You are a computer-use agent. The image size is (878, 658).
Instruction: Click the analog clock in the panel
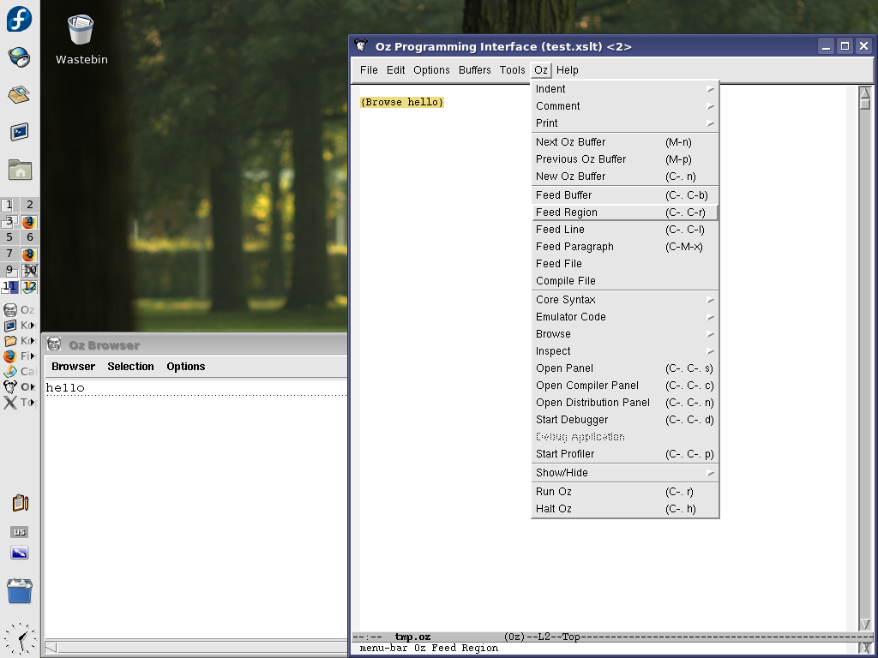[19, 639]
